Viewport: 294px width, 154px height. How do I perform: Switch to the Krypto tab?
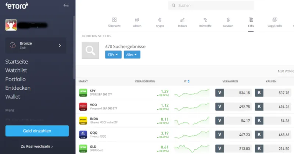tap(160, 26)
